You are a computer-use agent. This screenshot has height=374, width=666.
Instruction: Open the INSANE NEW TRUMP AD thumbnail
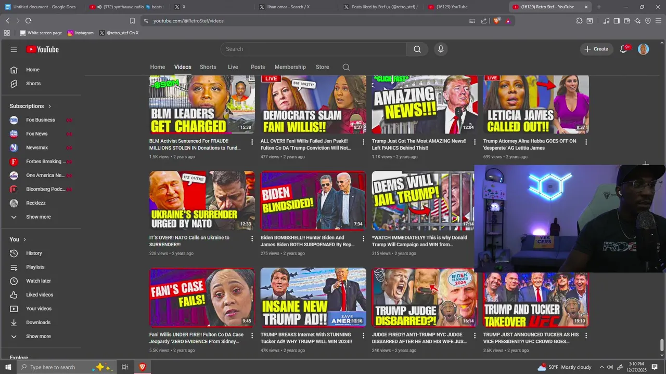313,297
